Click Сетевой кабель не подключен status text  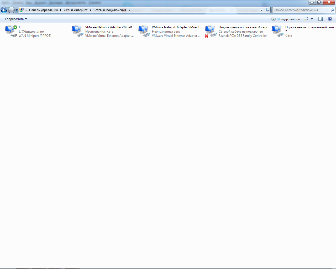[x=241, y=32]
